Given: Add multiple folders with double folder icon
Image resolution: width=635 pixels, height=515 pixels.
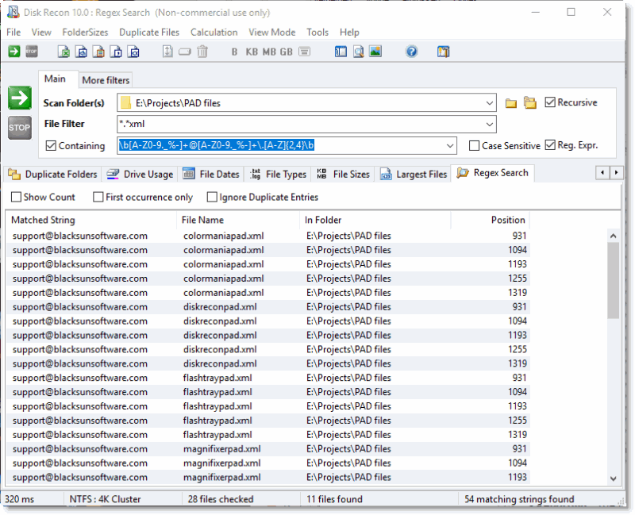Looking at the screenshot, I should click(x=530, y=103).
